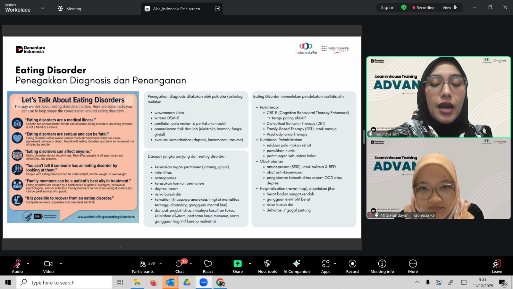Click Windows taskbar search box
This screenshot has width=513, height=289.
point(64,283)
